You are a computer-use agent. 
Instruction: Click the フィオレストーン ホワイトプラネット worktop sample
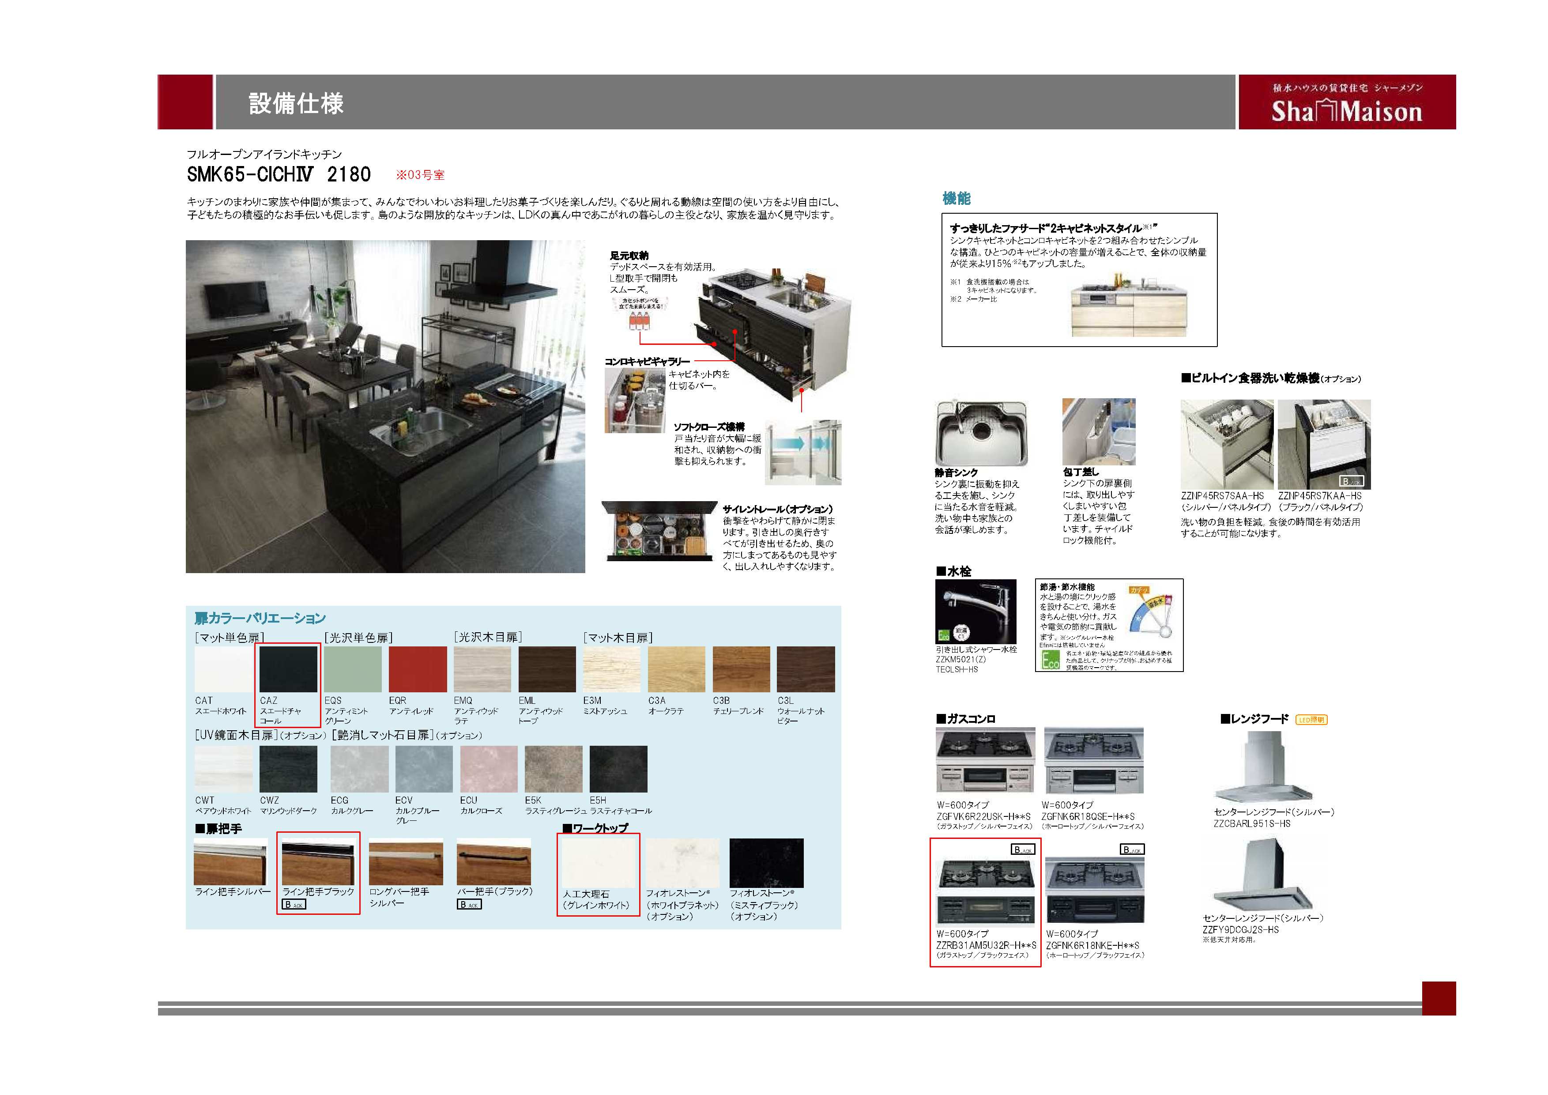click(x=682, y=862)
